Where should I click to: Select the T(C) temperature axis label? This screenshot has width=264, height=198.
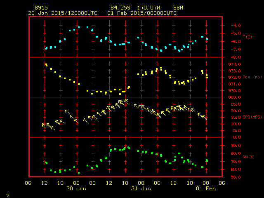tap(247, 37)
